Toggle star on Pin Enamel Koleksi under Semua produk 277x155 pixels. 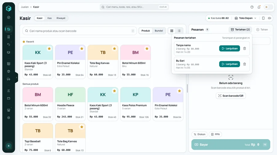coord(179,91)
